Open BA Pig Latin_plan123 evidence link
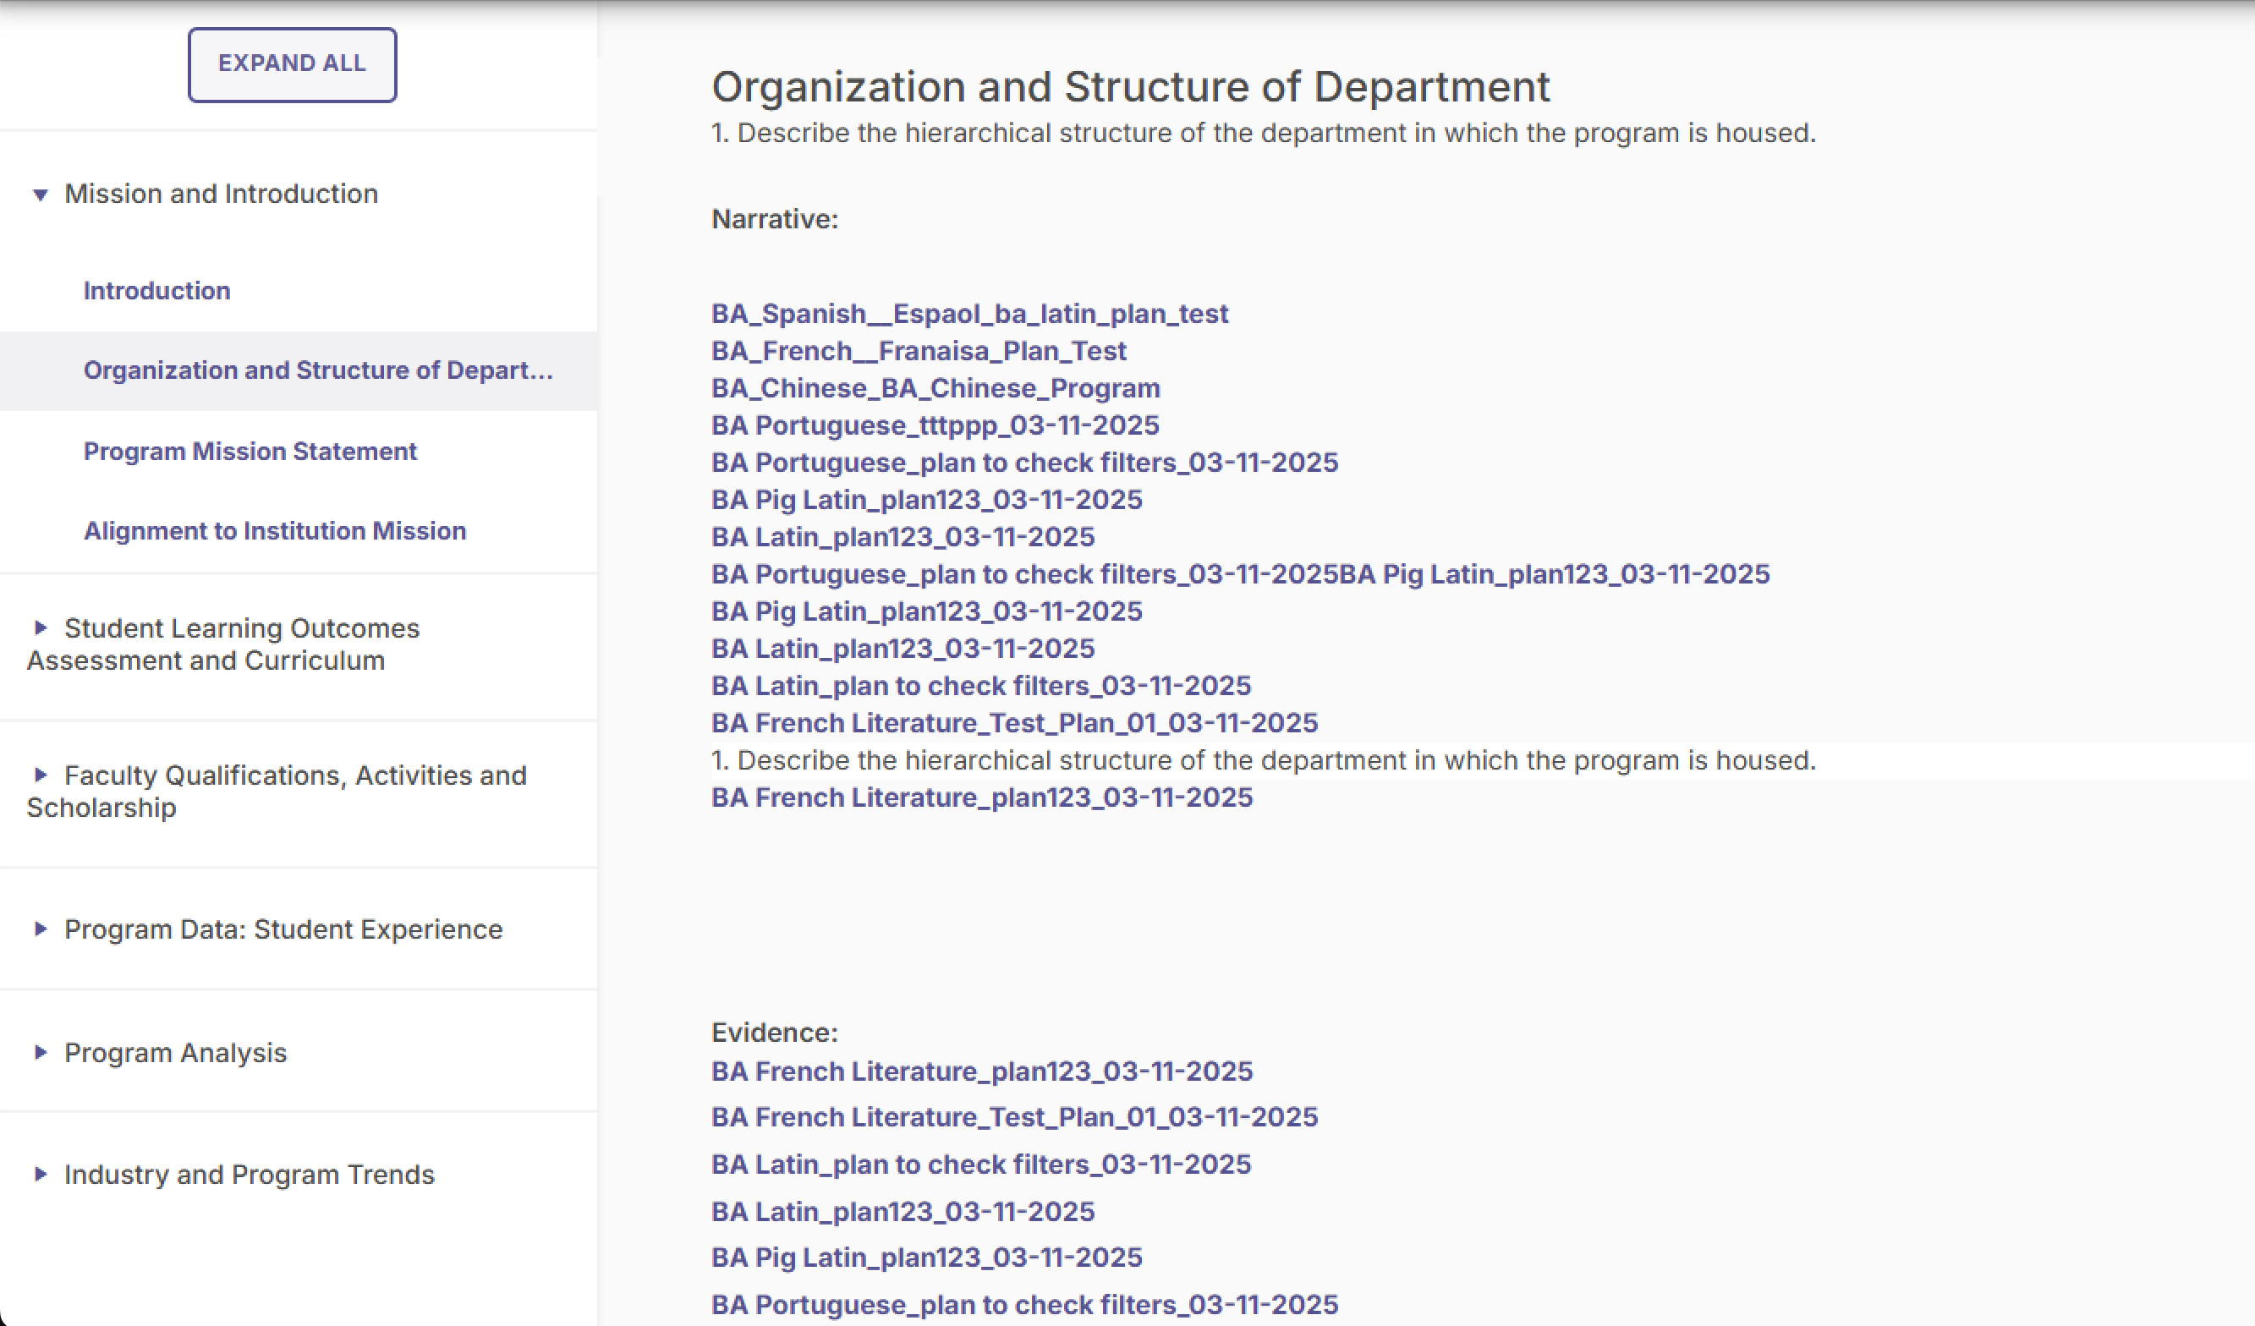Image resolution: width=2255 pixels, height=1326 pixels. pos(926,1258)
